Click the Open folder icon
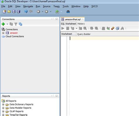Viewport: 139px width, 116px height. [x=9, y=12]
